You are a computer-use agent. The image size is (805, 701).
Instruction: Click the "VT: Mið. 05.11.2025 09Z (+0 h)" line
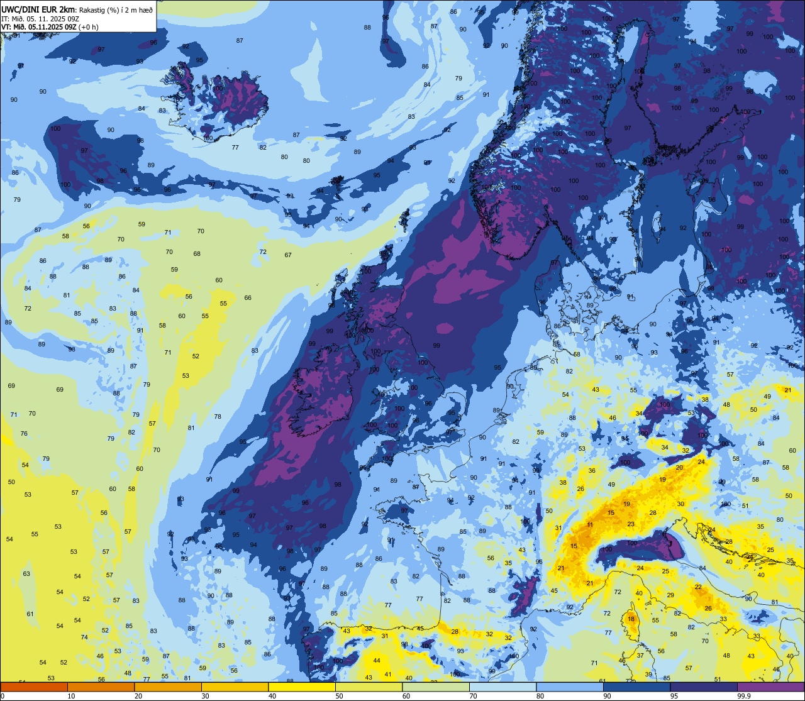[x=50, y=27]
